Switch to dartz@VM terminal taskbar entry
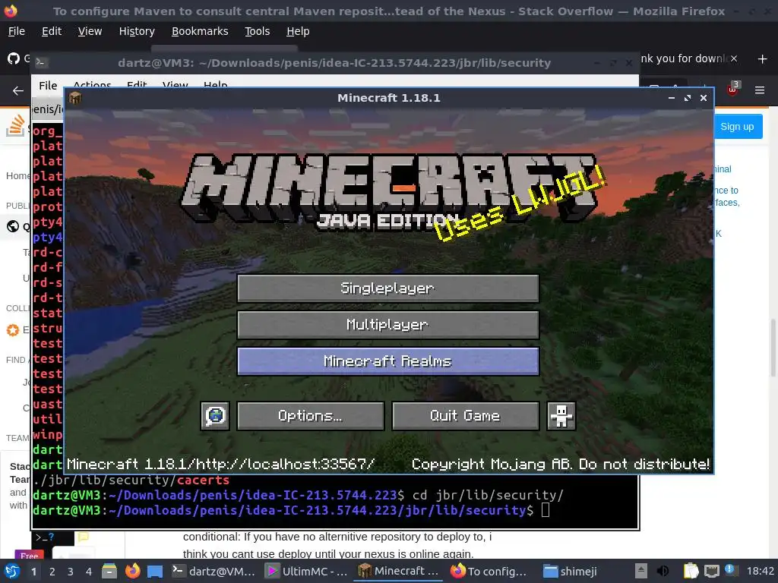Screen dimensions: 778x583 coord(213,572)
